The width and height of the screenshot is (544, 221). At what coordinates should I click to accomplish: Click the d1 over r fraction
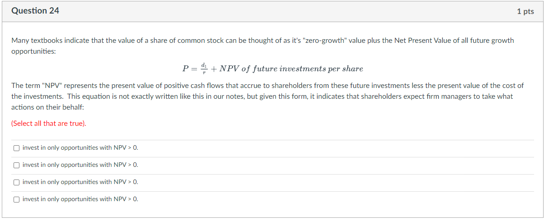[203, 69]
